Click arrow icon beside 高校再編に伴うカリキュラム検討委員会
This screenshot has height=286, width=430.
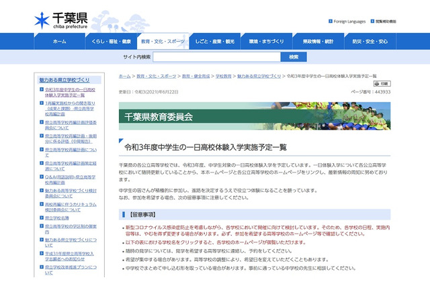[42, 204]
